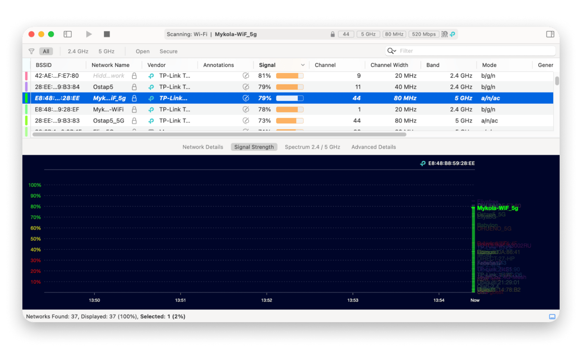Open the Advanced Details tab
Screen dimensions: 582x352
click(x=373, y=147)
